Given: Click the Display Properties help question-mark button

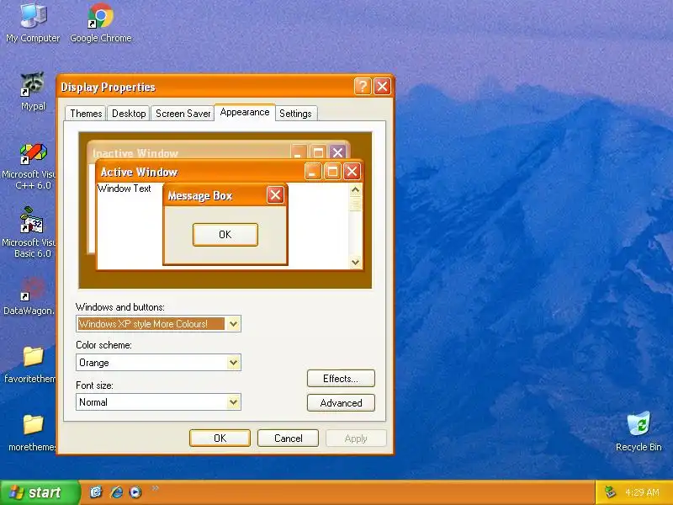Looking at the screenshot, I should 363,87.
